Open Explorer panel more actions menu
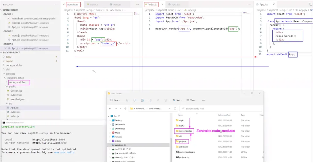313x164 pixels. click(x=56, y=4)
